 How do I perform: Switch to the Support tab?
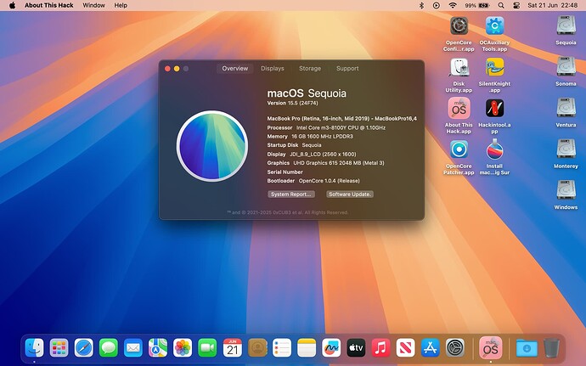pyautogui.click(x=347, y=69)
